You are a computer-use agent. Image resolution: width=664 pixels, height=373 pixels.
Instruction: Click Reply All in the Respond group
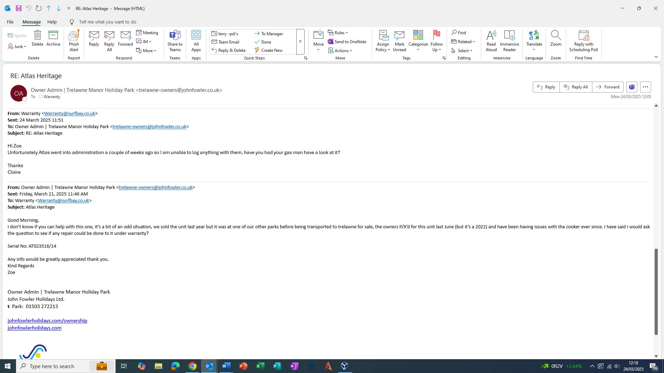(x=109, y=41)
